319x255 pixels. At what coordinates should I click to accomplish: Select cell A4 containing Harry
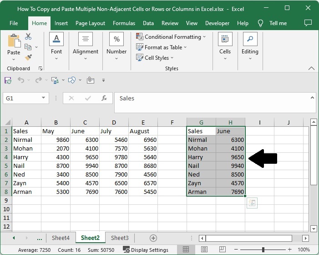pyautogui.click(x=26, y=157)
